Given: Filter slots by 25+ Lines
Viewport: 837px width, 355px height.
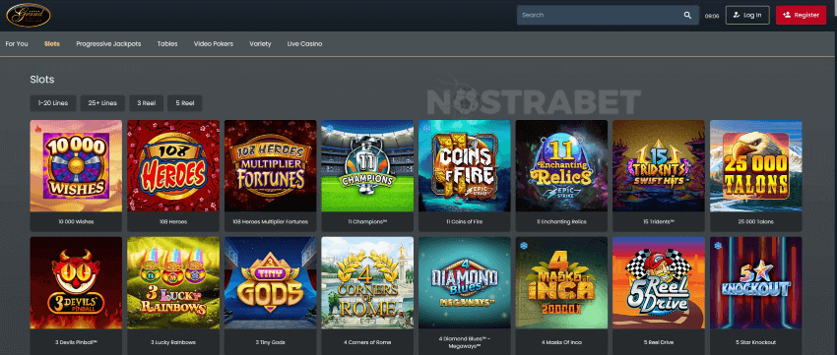Looking at the screenshot, I should [x=102, y=103].
